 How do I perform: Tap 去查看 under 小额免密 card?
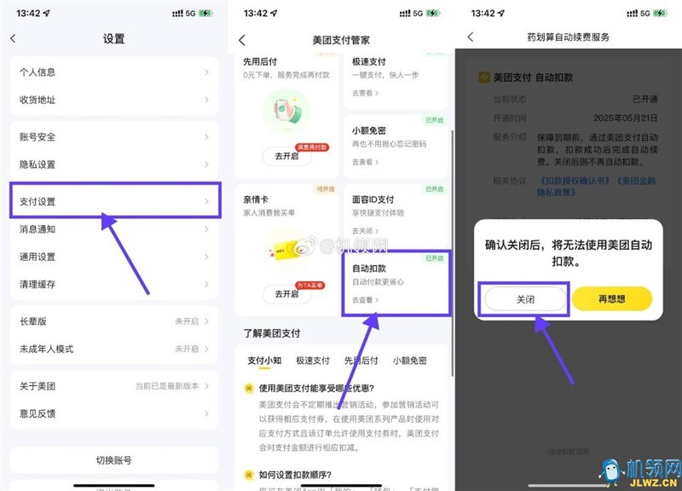[365, 162]
